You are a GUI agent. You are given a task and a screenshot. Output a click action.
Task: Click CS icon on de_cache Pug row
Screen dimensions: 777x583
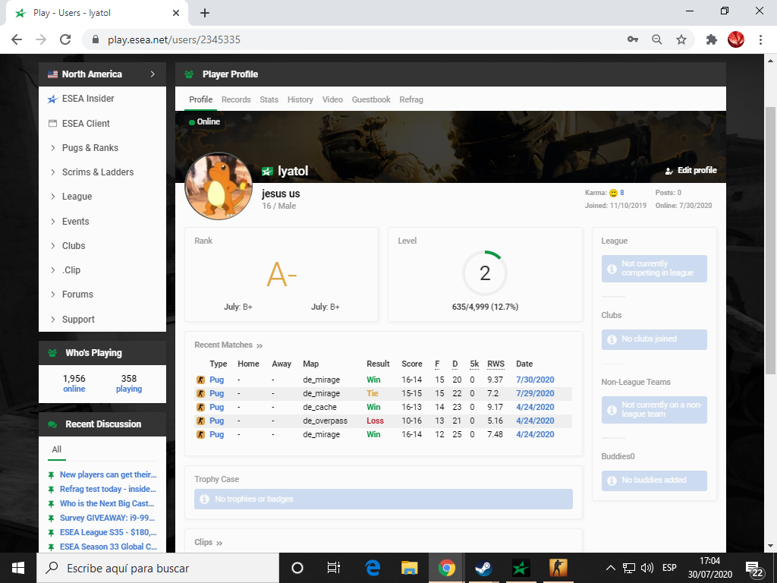point(200,407)
